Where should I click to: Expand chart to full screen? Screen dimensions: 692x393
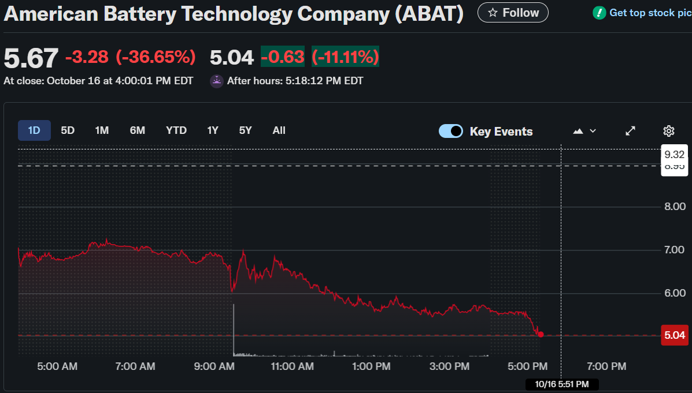[631, 131]
